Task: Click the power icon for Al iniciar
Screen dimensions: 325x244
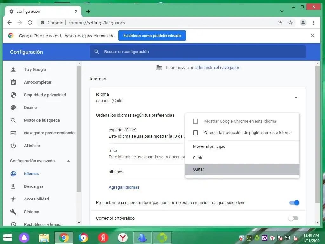Action: pos(13,146)
